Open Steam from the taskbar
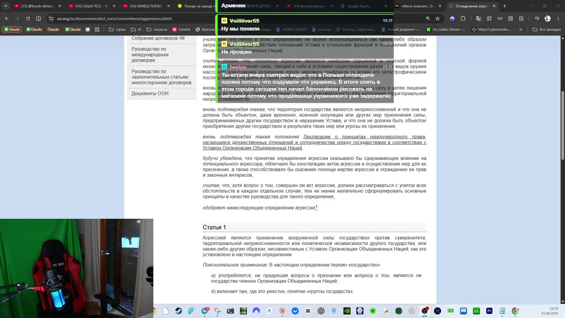Screen dimensions: 565x318 178,311
